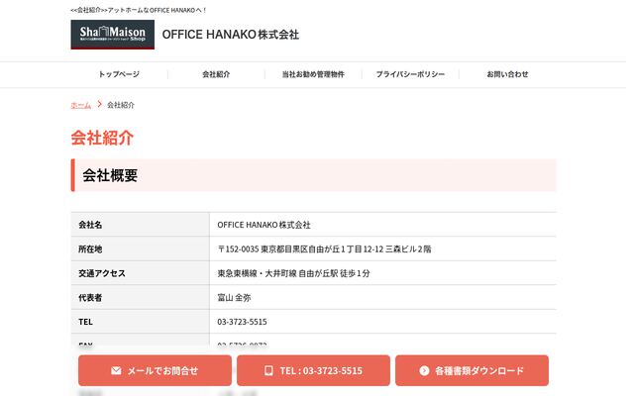Screen dimensions: 634x396
Task: Open the 当社お勧め管理物件 menu item
Action: [313, 74]
